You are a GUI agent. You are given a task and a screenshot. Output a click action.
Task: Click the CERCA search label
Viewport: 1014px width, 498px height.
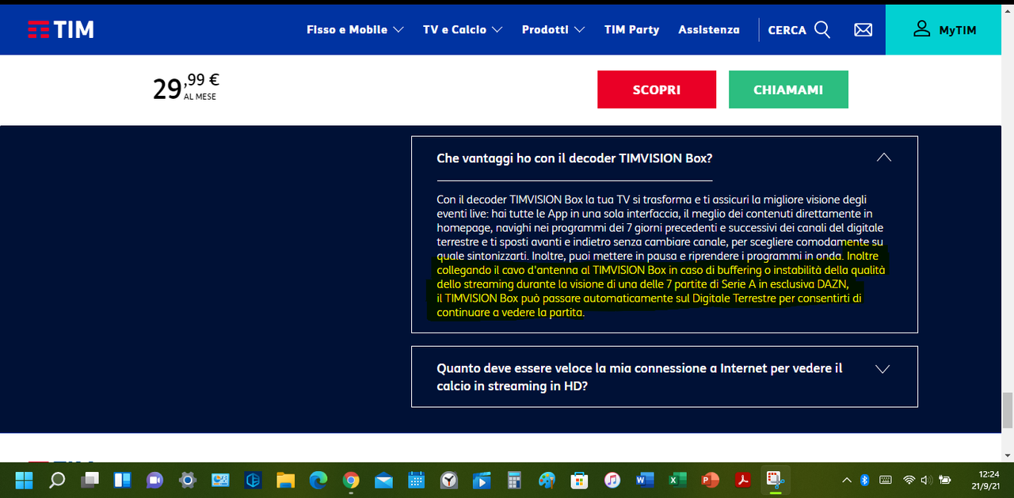pyautogui.click(x=787, y=30)
